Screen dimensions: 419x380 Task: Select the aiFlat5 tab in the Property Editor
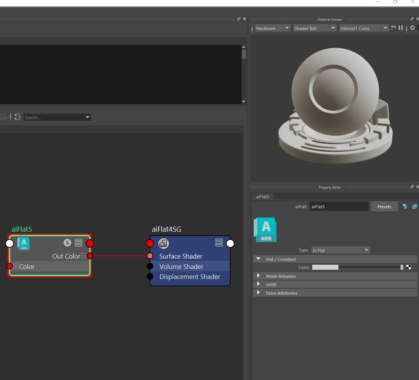pyautogui.click(x=262, y=196)
